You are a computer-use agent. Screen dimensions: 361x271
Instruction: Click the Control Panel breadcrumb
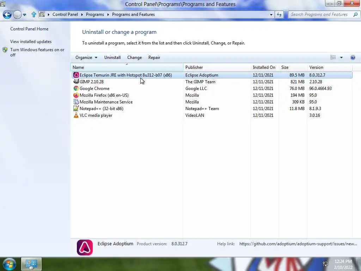click(65, 14)
